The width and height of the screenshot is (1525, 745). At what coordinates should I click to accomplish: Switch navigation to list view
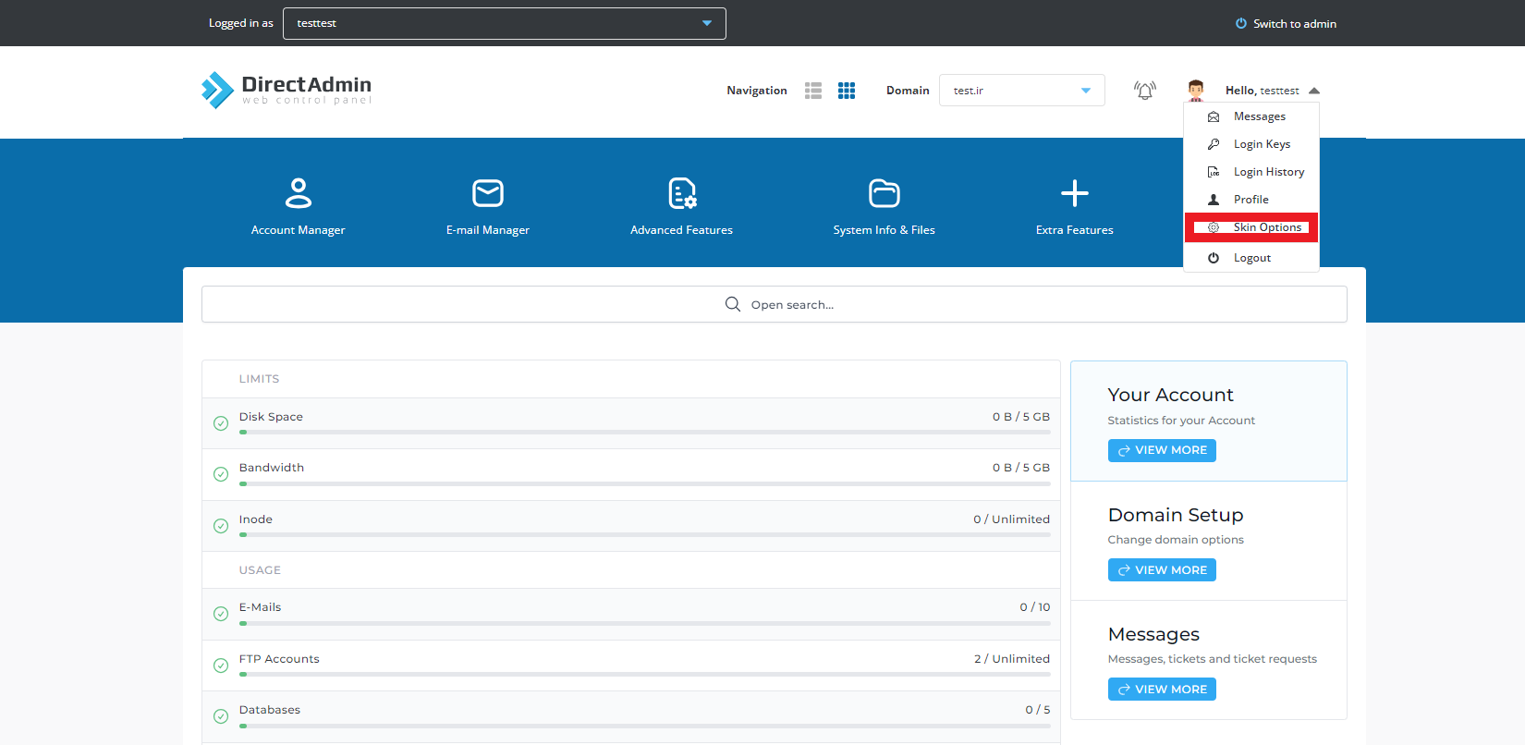point(813,91)
